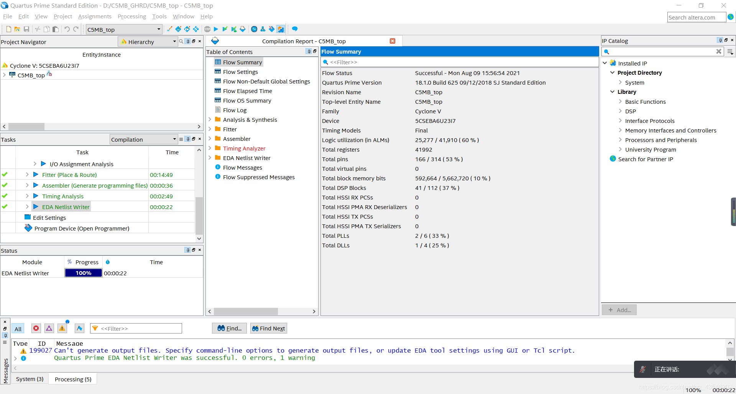Toggle pin on Project Navigator panel
The width and height of the screenshot is (736, 394).
[188, 41]
